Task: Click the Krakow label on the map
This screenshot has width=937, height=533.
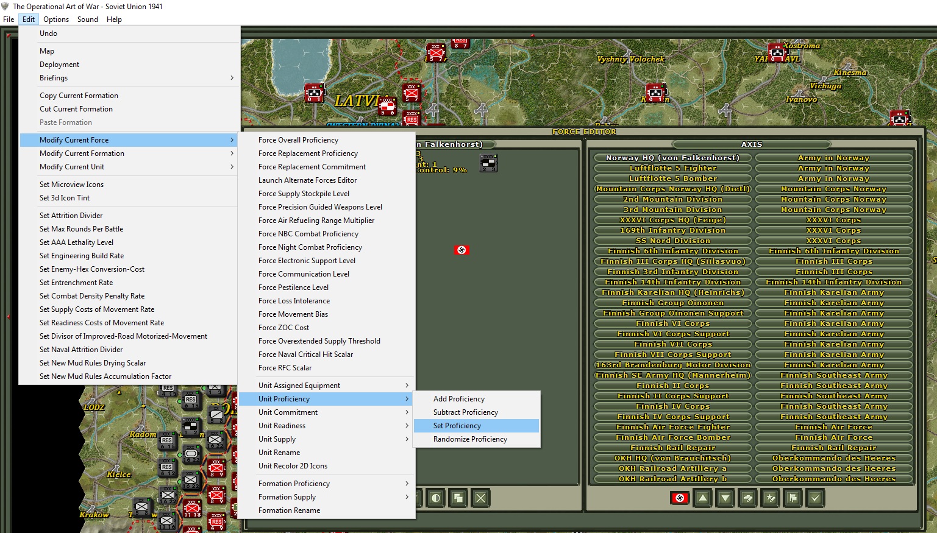Action: 94,515
